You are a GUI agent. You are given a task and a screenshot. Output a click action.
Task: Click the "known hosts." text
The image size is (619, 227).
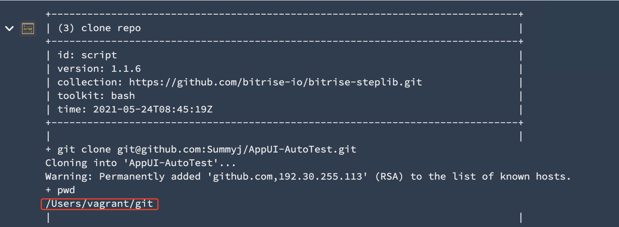point(535,176)
